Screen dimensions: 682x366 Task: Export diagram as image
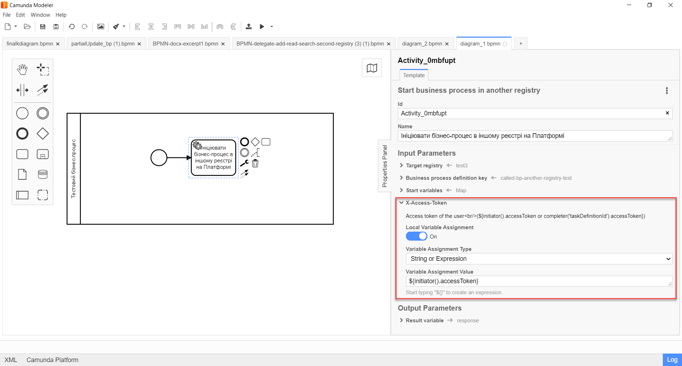coord(101,27)
